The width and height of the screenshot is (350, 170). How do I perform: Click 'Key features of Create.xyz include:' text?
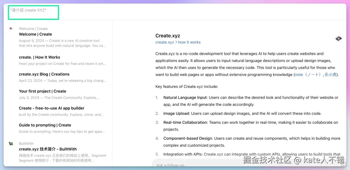[187, 86]
